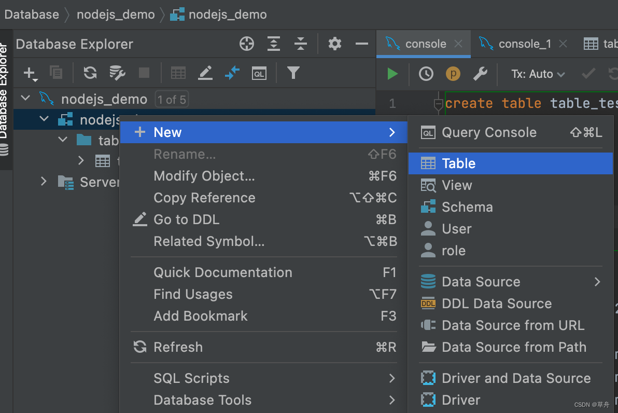Open the wrench settings icon in console
The width and height of the screenshot is (618, 413).
480,74
